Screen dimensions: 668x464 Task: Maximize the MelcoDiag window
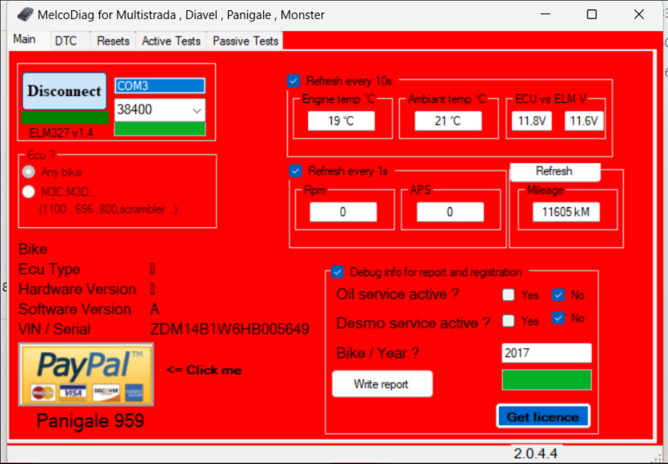(592, 15)
